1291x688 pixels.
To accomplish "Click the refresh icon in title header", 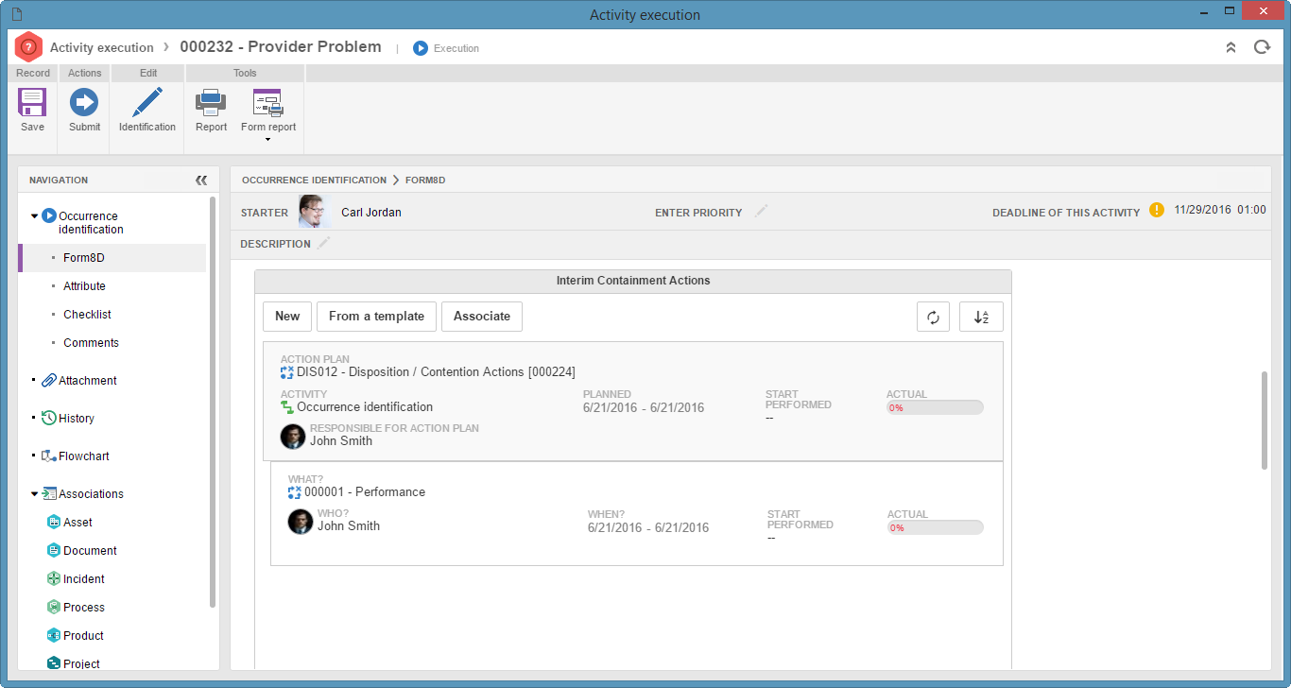I will 1262,47.
